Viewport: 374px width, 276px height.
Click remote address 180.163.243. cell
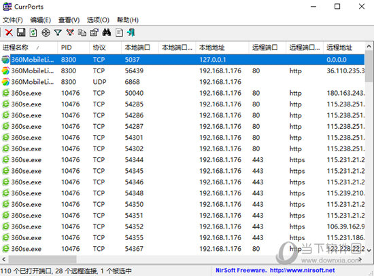345,93
